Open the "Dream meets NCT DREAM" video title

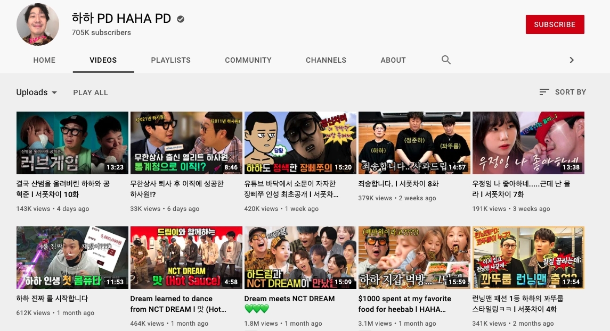coord(289,299)
